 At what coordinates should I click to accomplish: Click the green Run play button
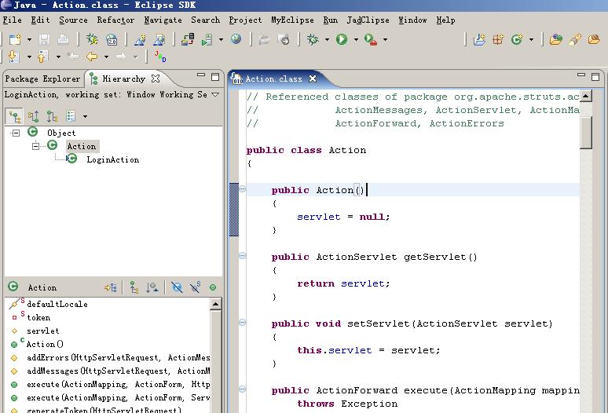[342, 39]
